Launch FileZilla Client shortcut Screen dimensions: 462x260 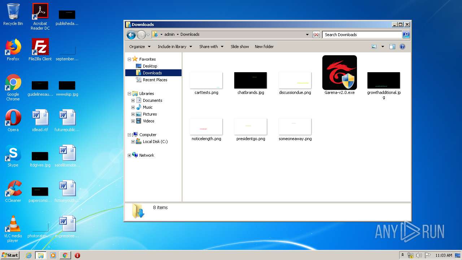tap(40, 50)
